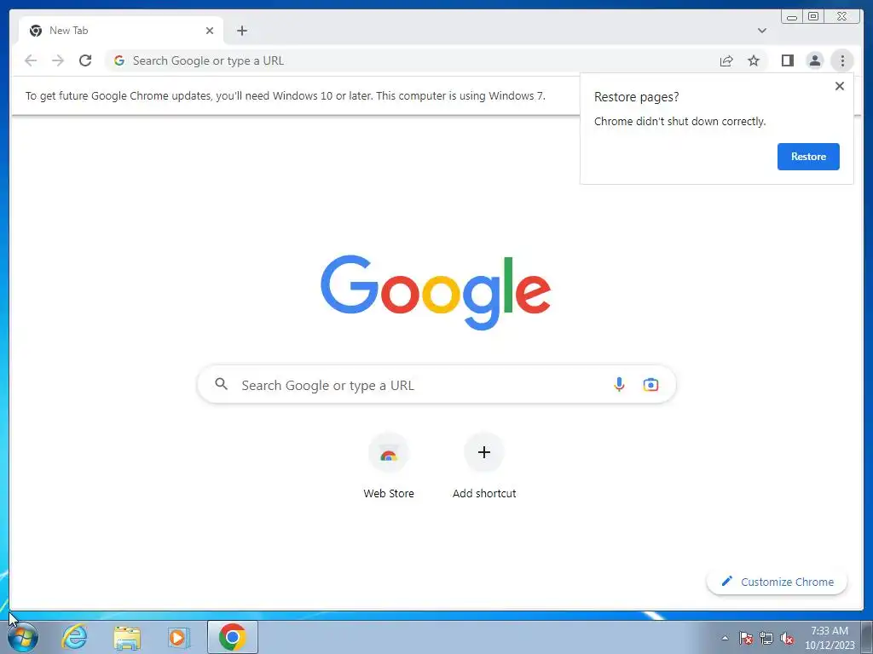This screenshot has width=873, height=654.
Task: Click the 'Chrome didn't shut down correctly' text
Action: point(679,121)
